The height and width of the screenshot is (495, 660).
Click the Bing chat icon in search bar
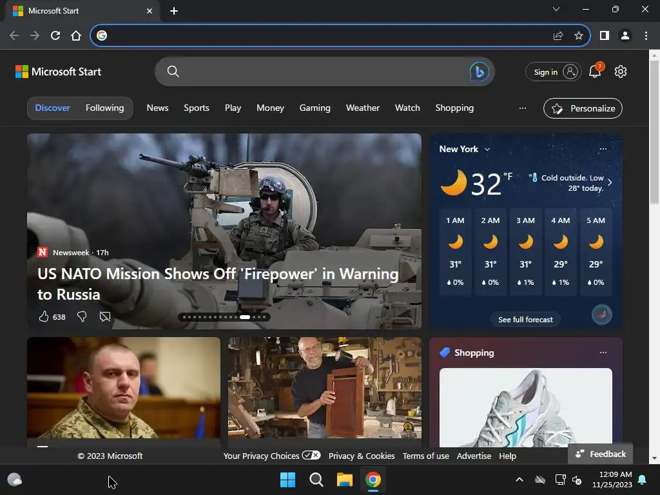[x=480, y=72]
